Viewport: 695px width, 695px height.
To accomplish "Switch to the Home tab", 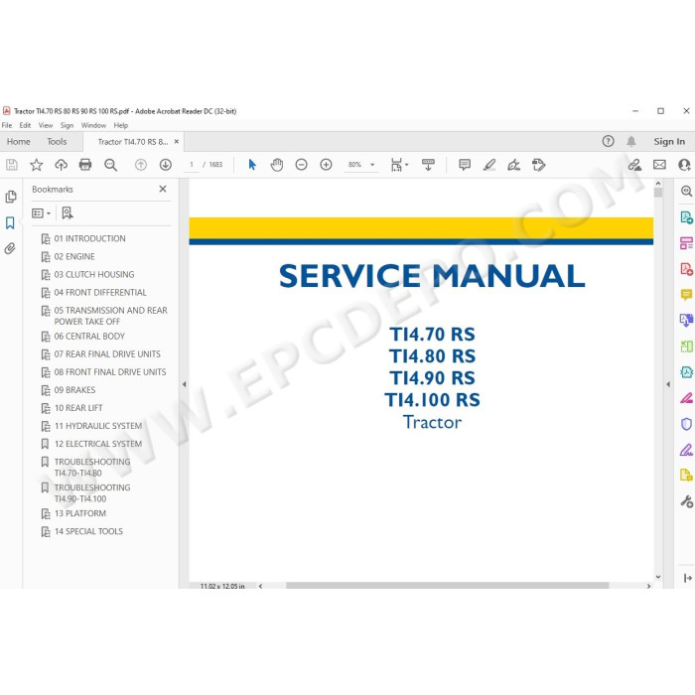I will 18,141.
